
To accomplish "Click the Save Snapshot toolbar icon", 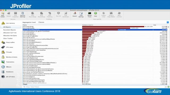I will pos(15,15).
